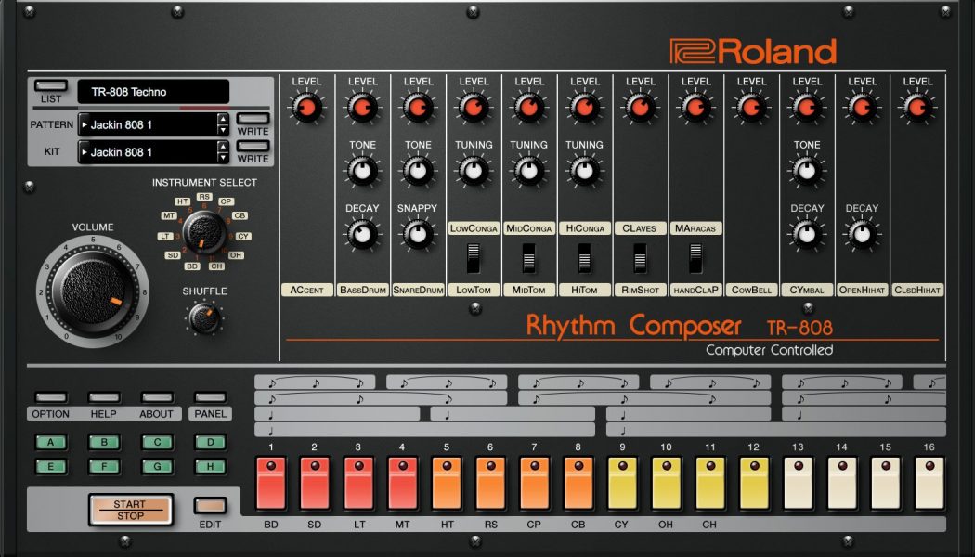
Task: Open the Help menu
Action: [104, 398]
